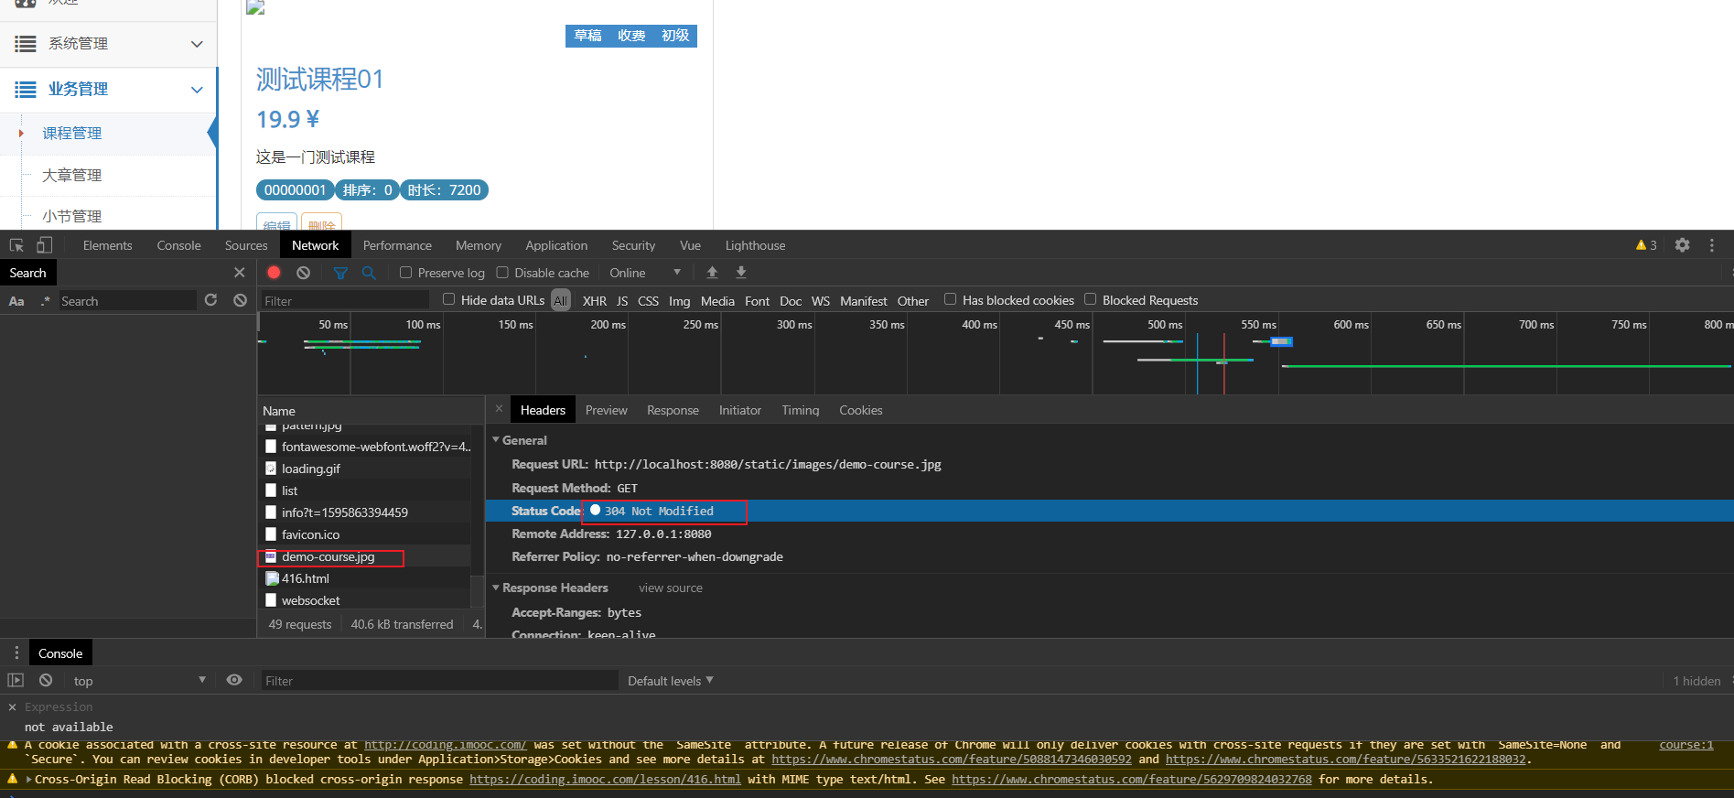
Task: Open the Timing tab of request
Action: [x=801, y=410]
